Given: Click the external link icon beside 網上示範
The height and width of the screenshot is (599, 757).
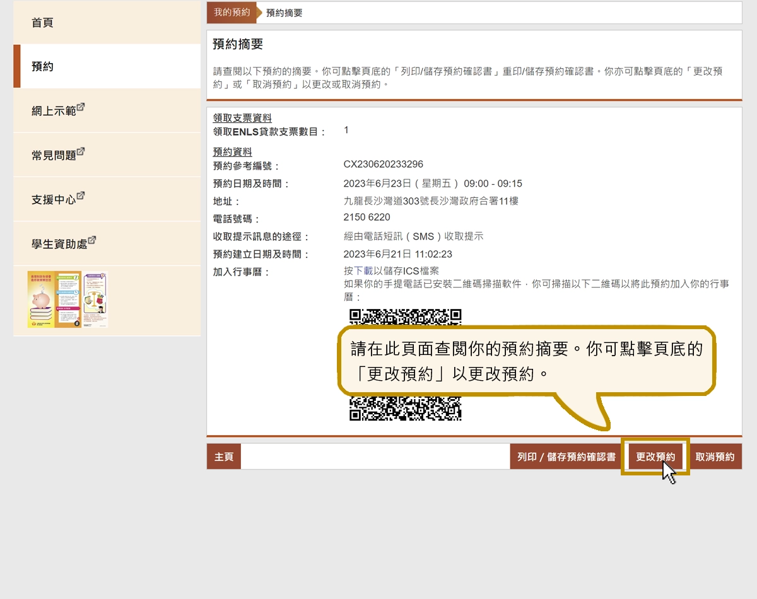Looking at the screenshot, I should 80,107.
